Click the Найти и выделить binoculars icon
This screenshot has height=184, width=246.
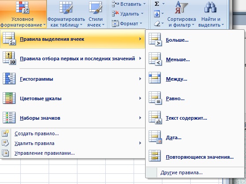[x=211, y=7]
